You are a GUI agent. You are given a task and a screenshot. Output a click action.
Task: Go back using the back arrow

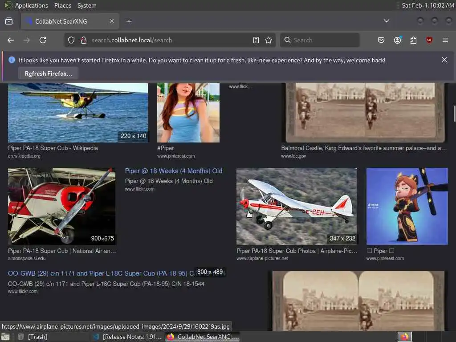click(11, 40)
